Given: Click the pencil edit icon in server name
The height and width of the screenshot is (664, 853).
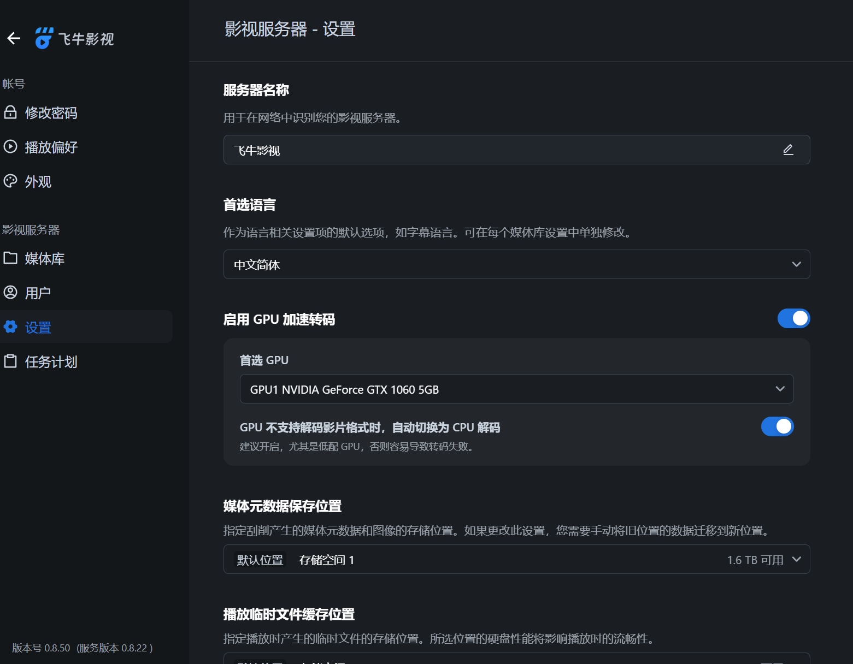Looking at the screenshot, I should pyautogui.click(x=788, y=150).
